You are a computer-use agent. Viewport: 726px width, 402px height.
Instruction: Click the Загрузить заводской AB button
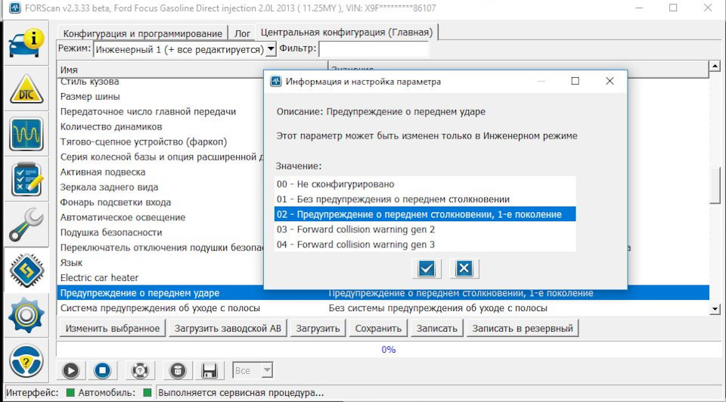coord(228,329)
